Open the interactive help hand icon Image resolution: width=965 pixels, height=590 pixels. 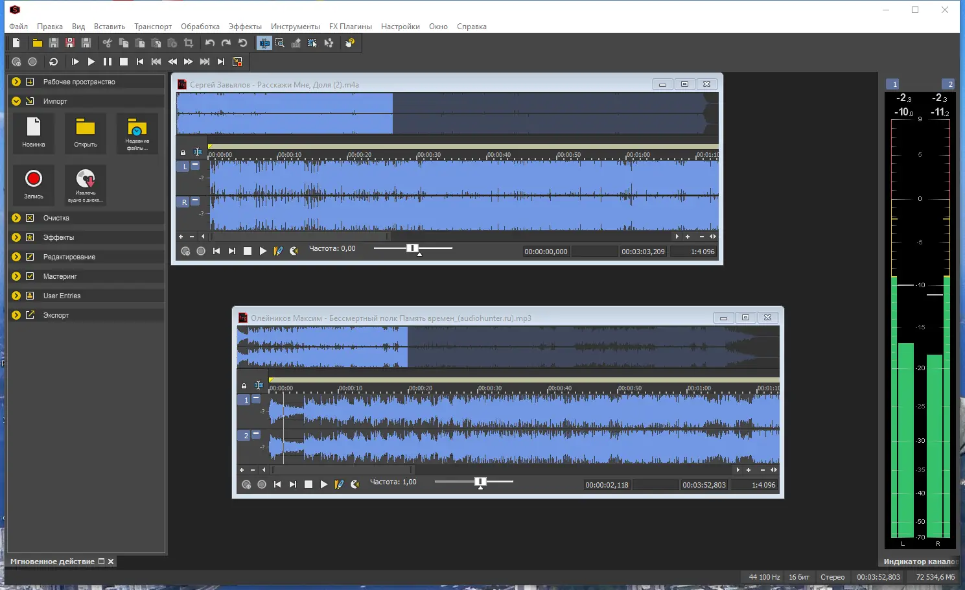350,43
